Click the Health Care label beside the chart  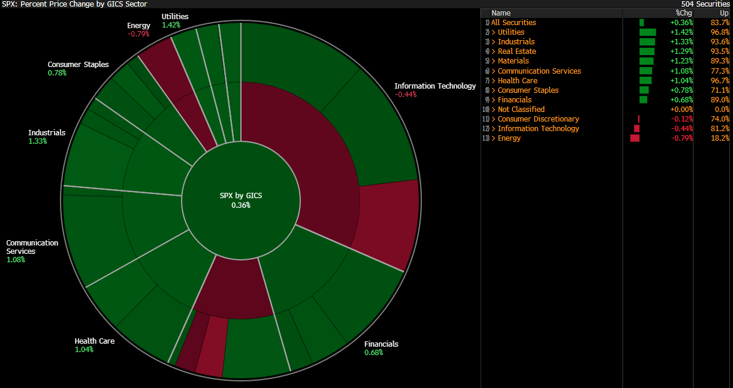[x=94, y=341]
